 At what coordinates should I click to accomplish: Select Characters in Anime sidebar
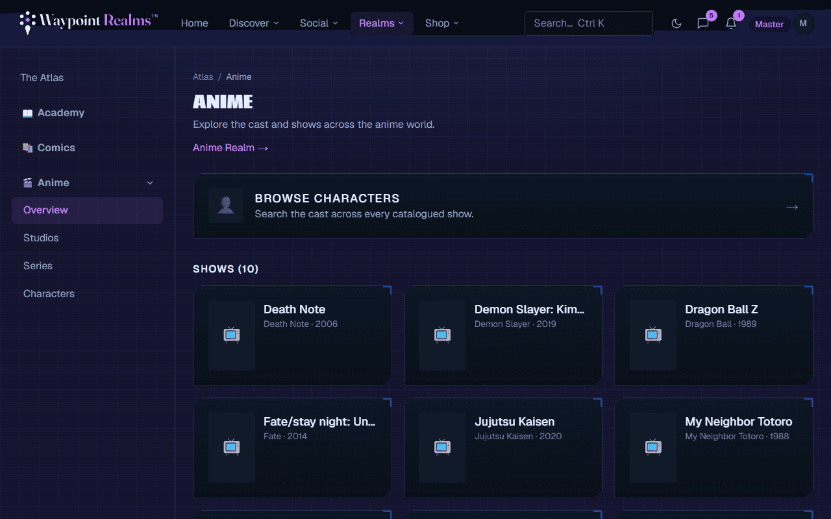pos(87,294)
